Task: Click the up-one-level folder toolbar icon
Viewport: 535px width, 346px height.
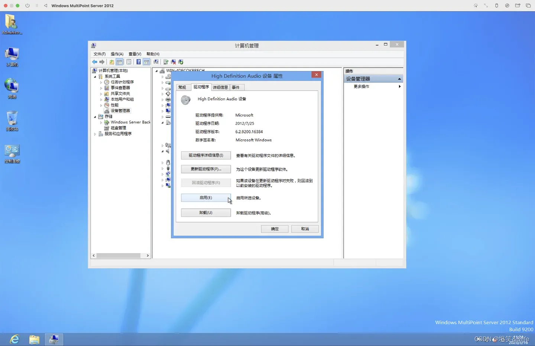Action: coord(112,62)
